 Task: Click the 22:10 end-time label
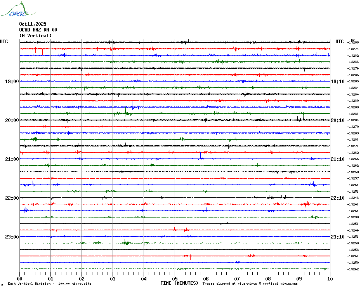point(338,198)
